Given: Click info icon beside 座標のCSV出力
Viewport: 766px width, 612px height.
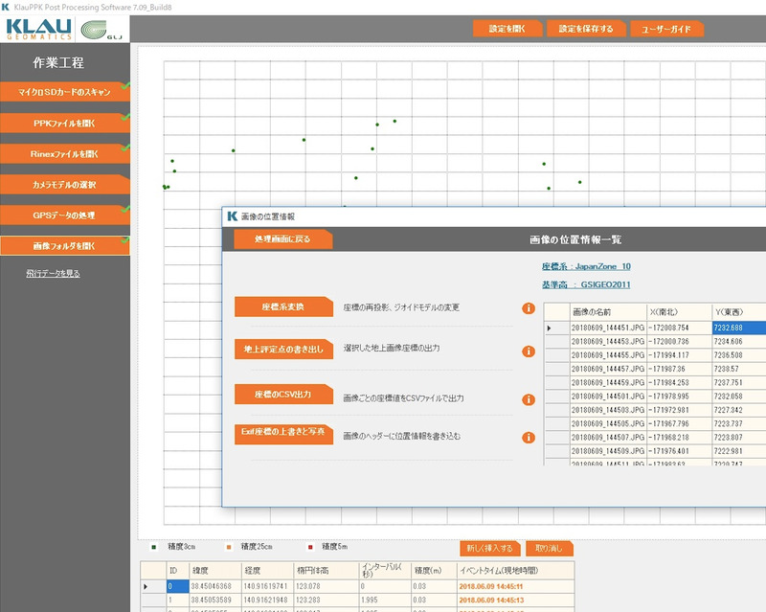Looking at the screenshot, I should pos(528,399).
